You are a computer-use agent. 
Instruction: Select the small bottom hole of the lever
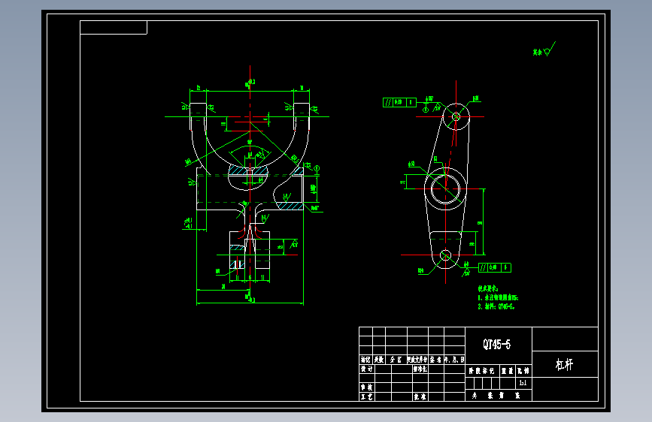[x=445, y=255]
